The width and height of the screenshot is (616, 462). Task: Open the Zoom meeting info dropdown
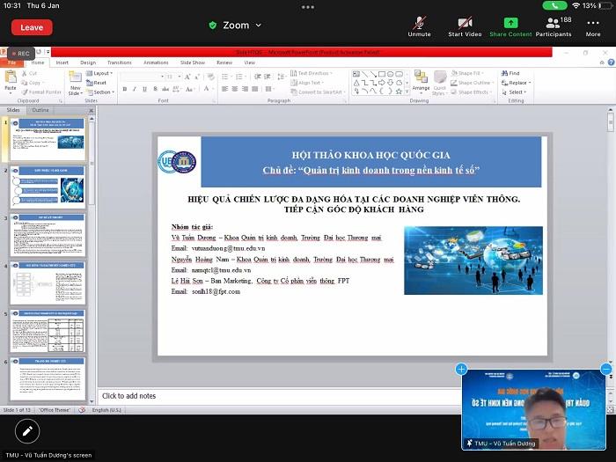coord(237,26)
